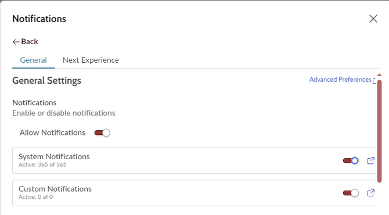Open System Notifications in new window icon

pos(370,160)
